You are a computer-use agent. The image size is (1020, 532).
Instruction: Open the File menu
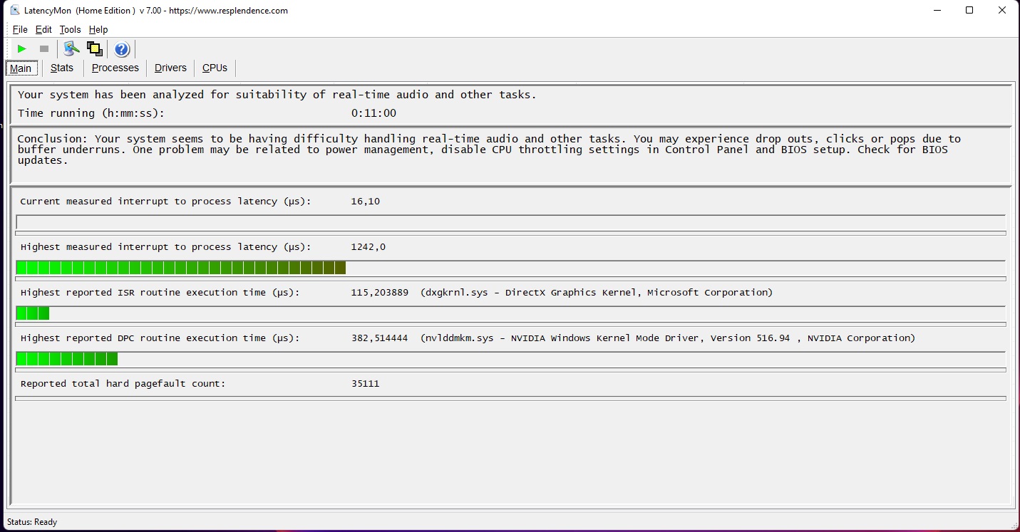coord(20,29)
